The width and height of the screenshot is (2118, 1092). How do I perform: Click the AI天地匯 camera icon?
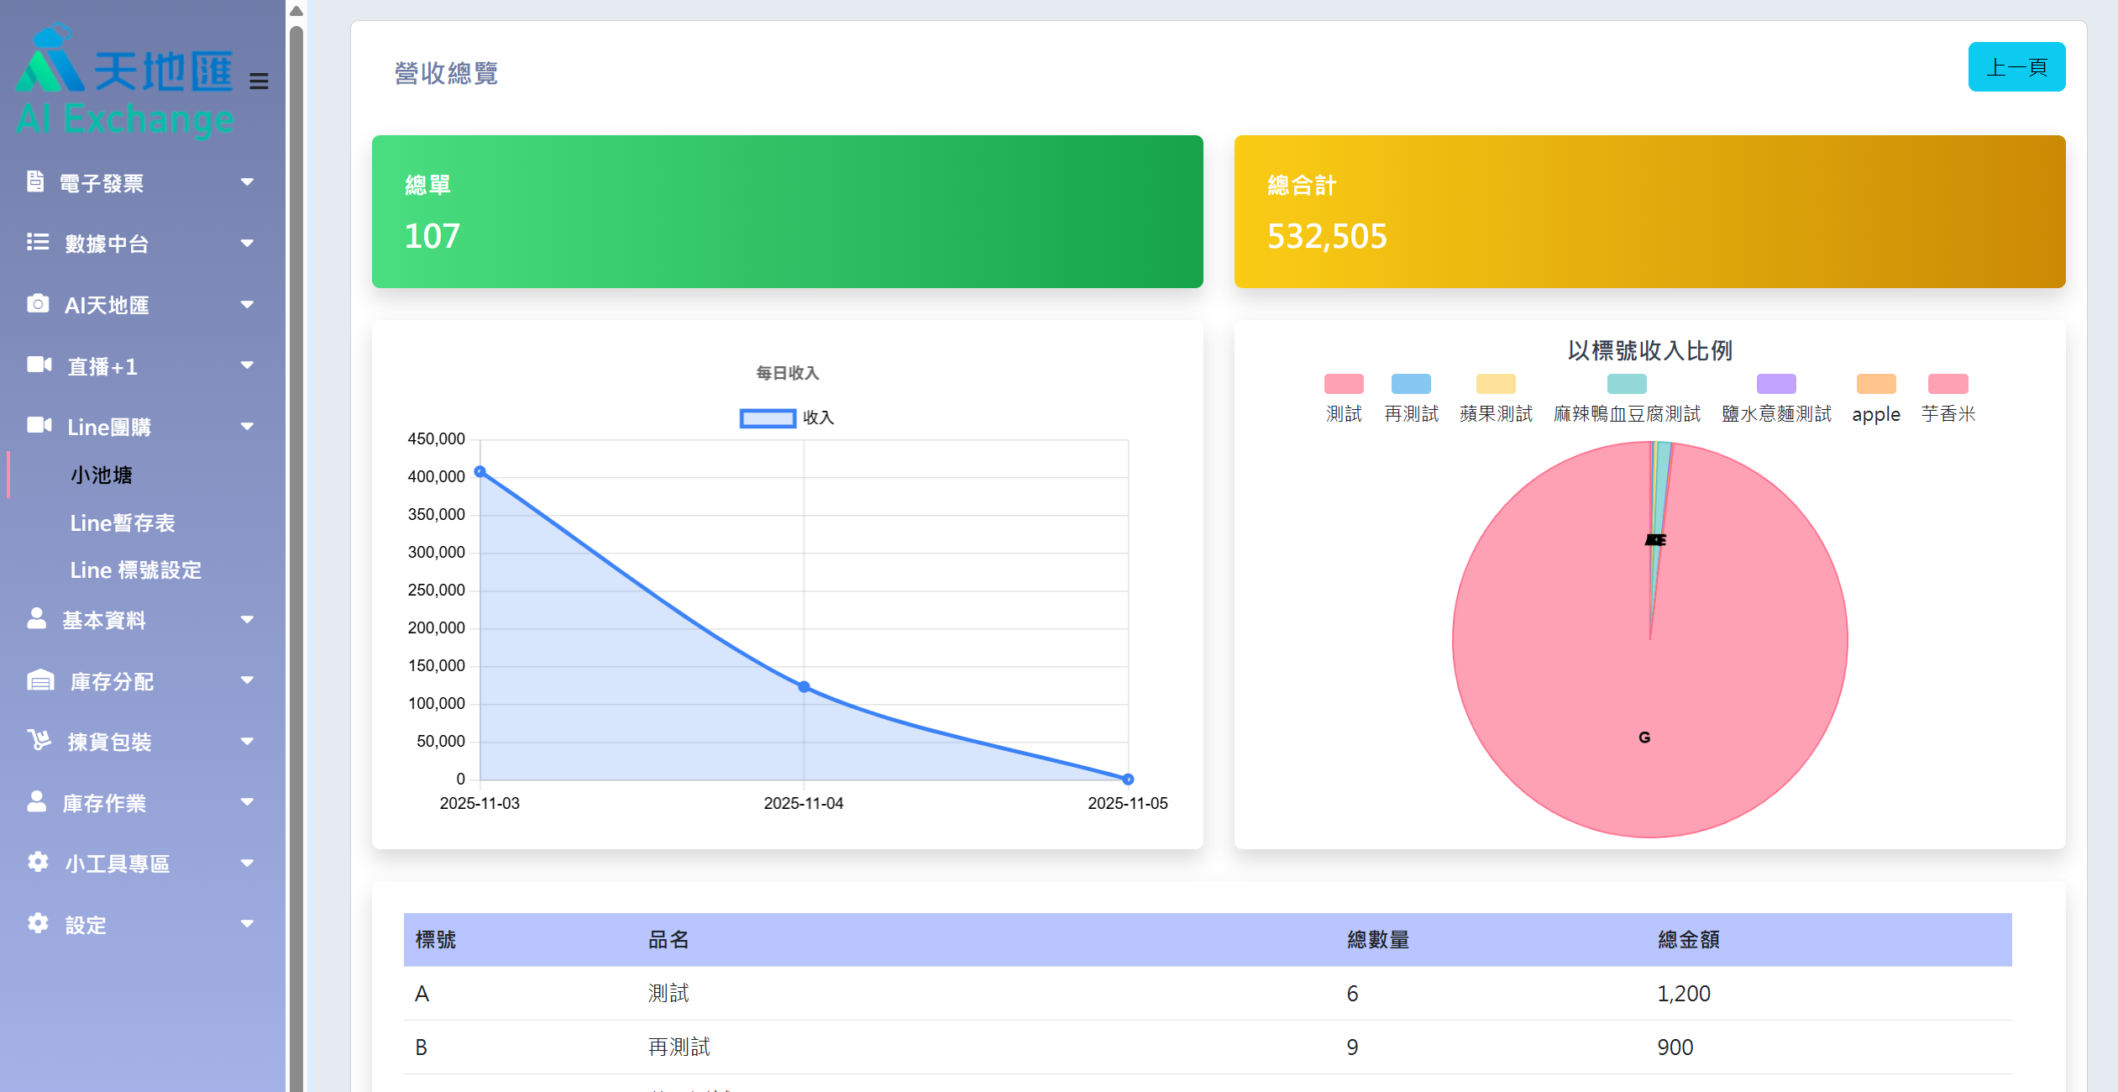coord(37,304)
